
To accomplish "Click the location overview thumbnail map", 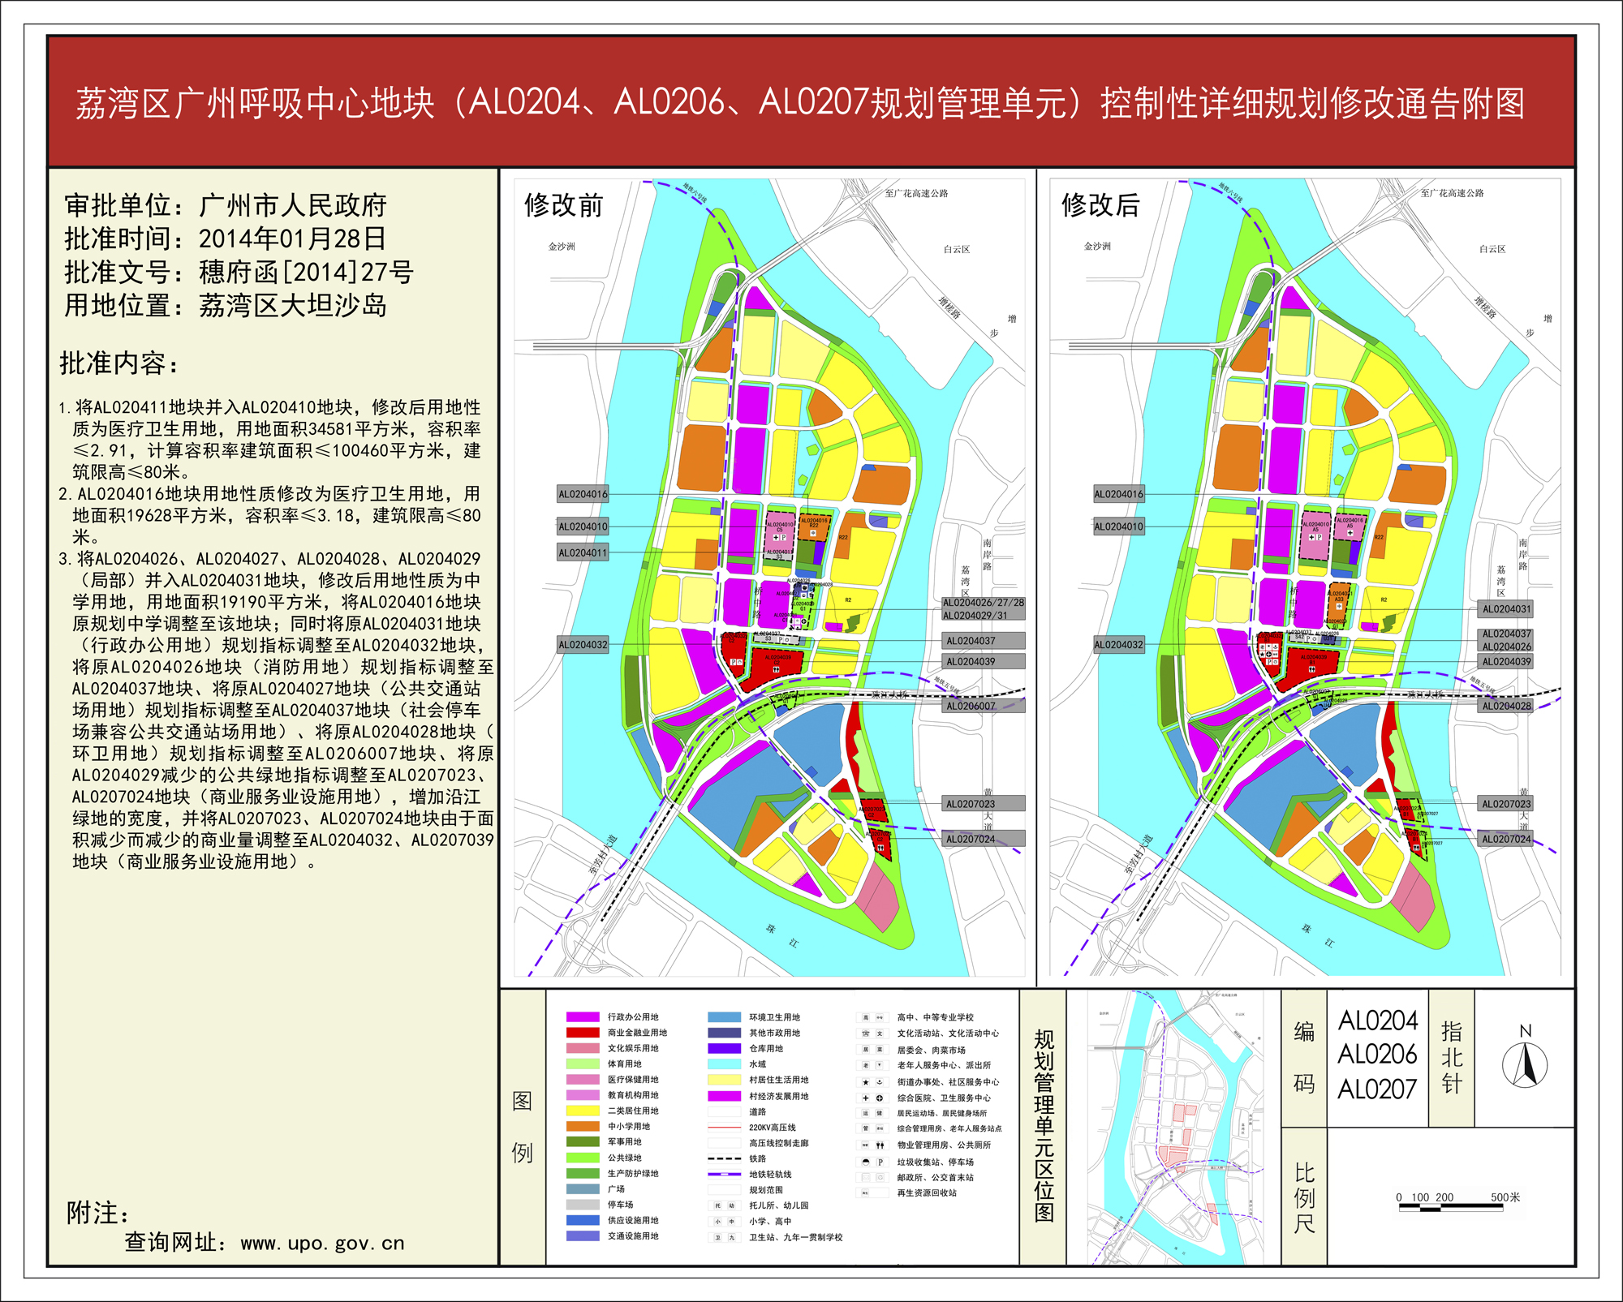I will [x=1175, y=1127].
